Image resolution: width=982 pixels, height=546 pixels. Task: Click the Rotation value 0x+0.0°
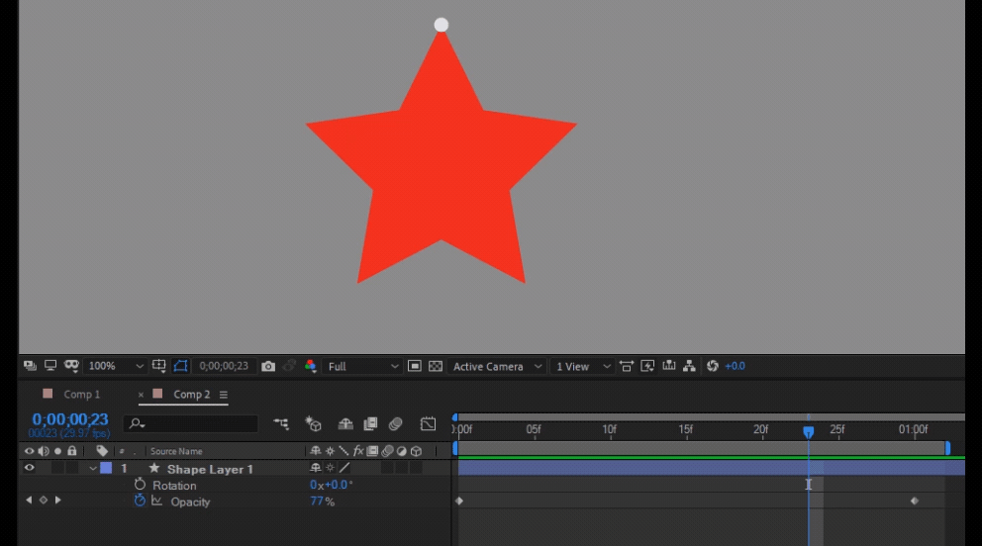pyautogui.click(x=332, y=485)
